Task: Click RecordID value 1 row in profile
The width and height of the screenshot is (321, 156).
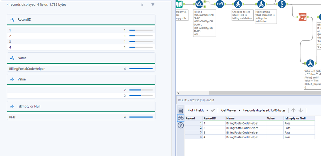Action: (x=81, y=30)
